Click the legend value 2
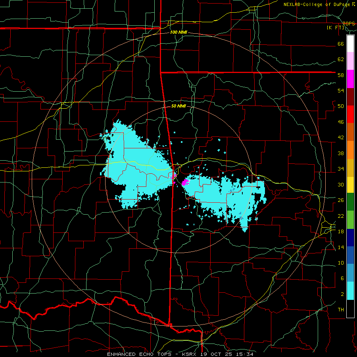357x357 pixels. 342,294
